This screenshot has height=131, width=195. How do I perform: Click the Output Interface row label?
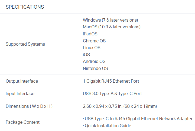click(22, 81)
